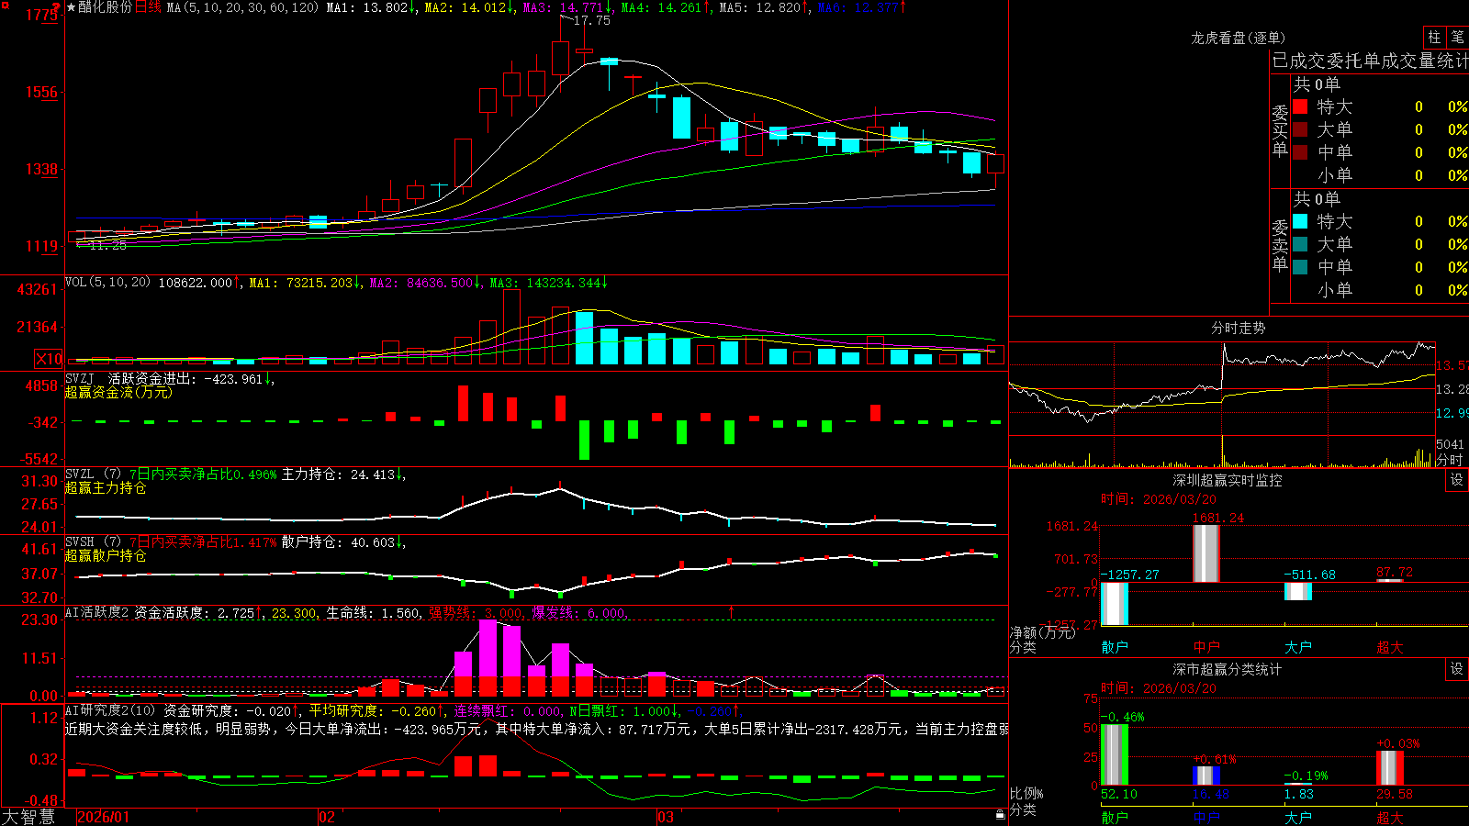Click the 17.75 high price label

(x=592, y=20)
